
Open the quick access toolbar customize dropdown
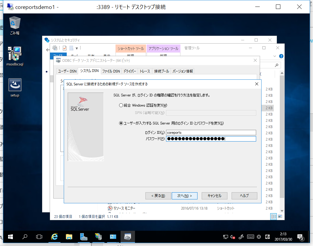[77, 48]
